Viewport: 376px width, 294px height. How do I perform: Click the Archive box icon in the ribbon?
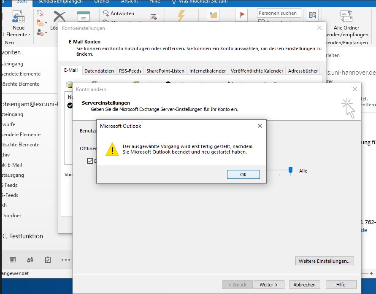tap(84, 16)
